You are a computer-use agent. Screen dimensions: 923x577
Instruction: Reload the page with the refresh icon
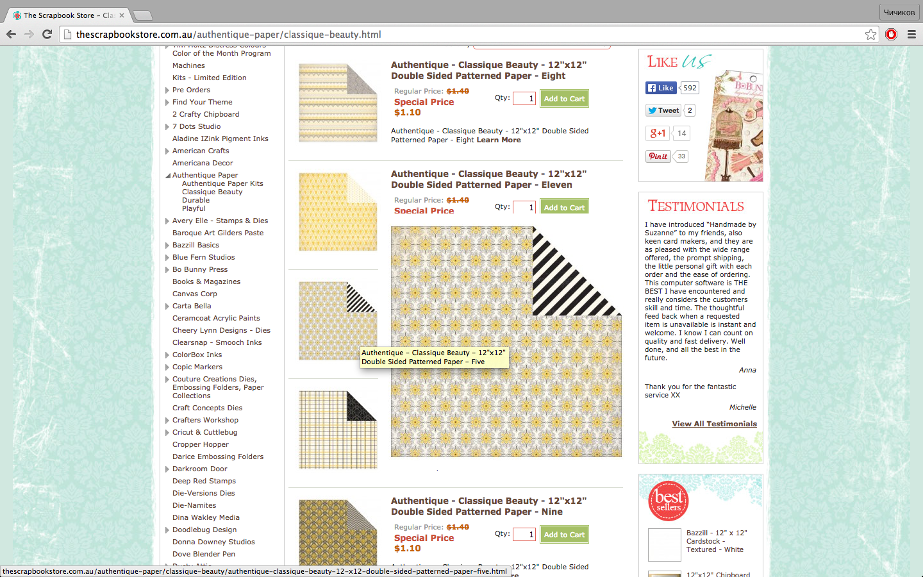[x=47, y=34]
